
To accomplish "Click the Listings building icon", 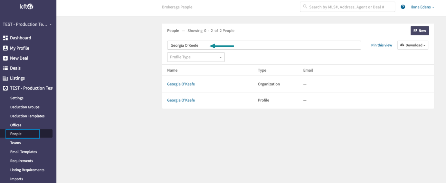I will coord(5,78).
